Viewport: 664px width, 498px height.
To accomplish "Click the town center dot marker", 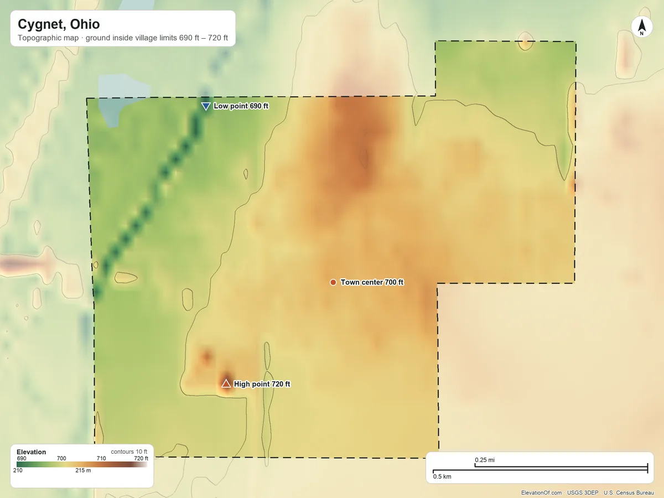I will click(x=333, y=282).
